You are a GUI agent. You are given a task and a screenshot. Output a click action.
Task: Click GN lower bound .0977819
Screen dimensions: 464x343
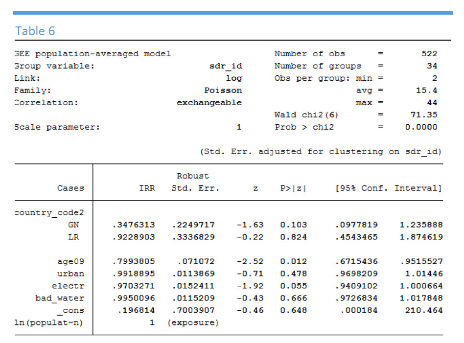(x=357, y=225)
